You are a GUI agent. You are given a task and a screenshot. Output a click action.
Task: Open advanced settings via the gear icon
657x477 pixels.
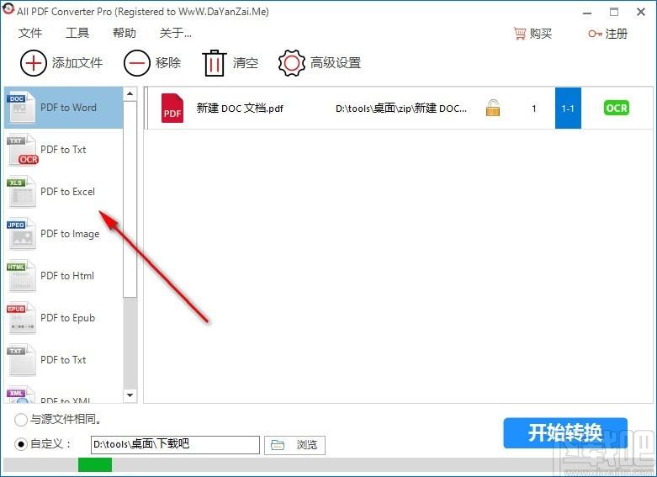pyautogui.click(x=292, y=63)
